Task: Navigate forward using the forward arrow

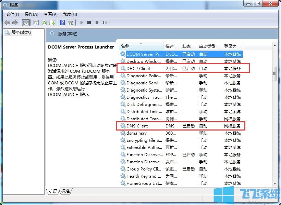Action: coord(15,23)
